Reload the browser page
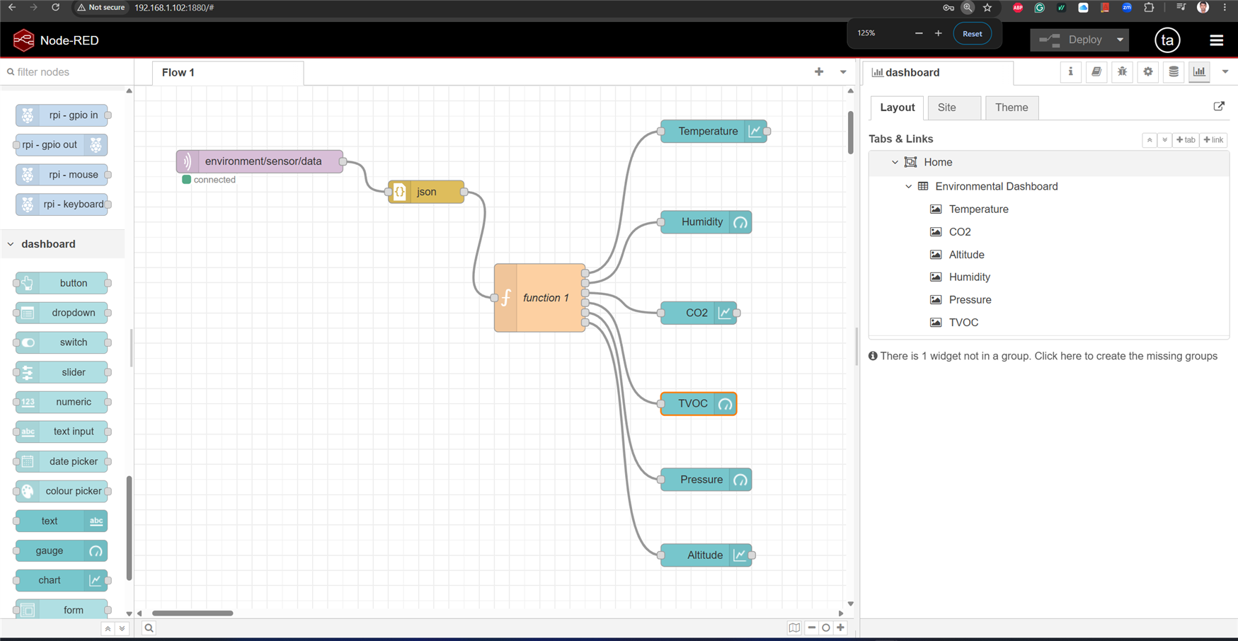Screen dimensions: 1238x641 point(55,8)
